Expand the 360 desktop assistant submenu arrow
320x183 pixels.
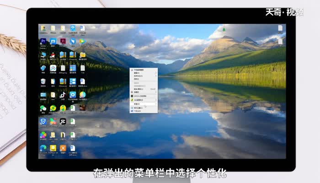pyautogui.click(x=156, y=100)
